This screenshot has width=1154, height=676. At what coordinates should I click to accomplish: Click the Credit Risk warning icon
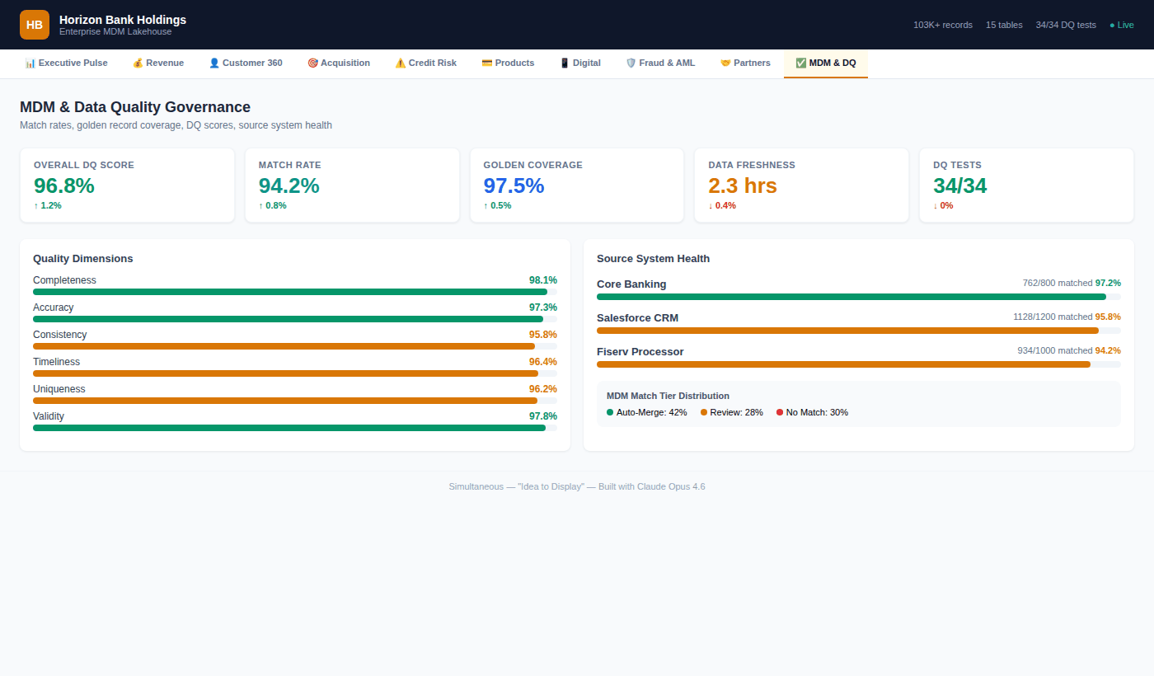tap(401, 63)
